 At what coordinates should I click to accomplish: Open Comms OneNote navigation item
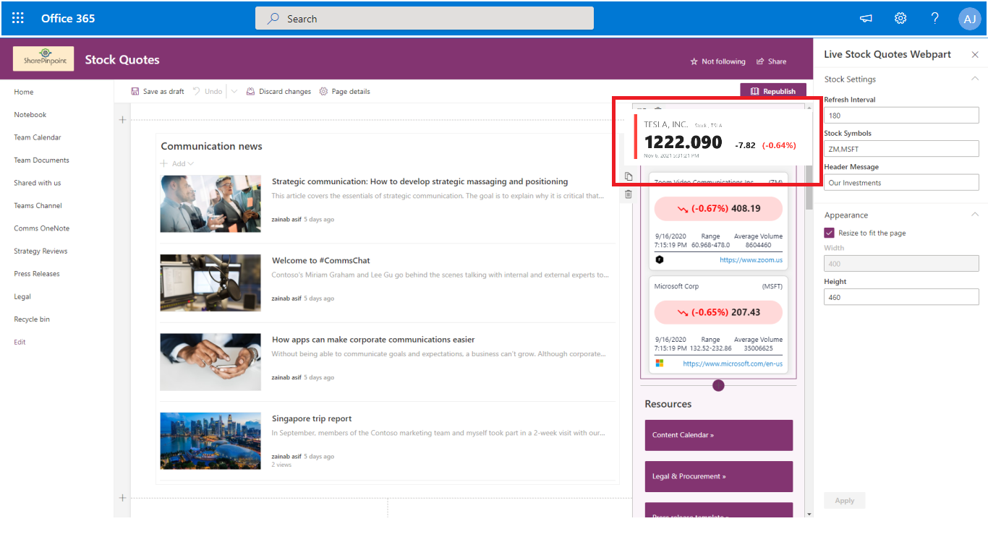click(x=42, y=228)
